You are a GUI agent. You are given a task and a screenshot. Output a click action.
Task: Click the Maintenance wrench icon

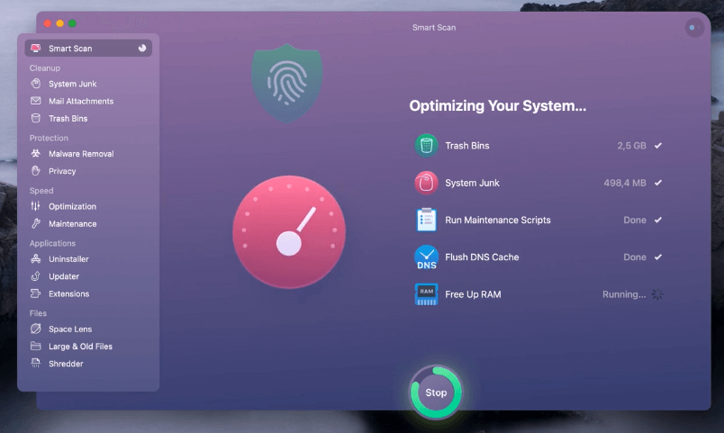click(35, 223)
